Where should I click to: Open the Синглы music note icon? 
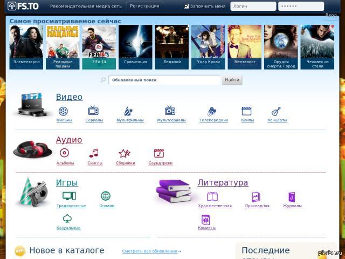click(94, 153)
